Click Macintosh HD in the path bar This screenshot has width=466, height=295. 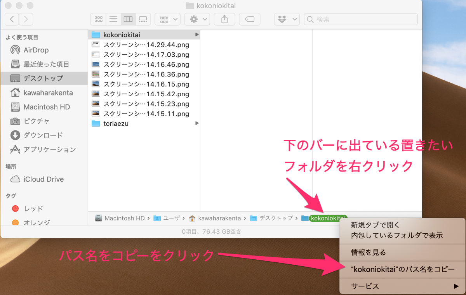(120, 218)
